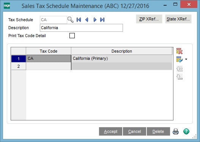Click the Delete button
The width and height of the screenshot is (200, 142).
(158, 131)
